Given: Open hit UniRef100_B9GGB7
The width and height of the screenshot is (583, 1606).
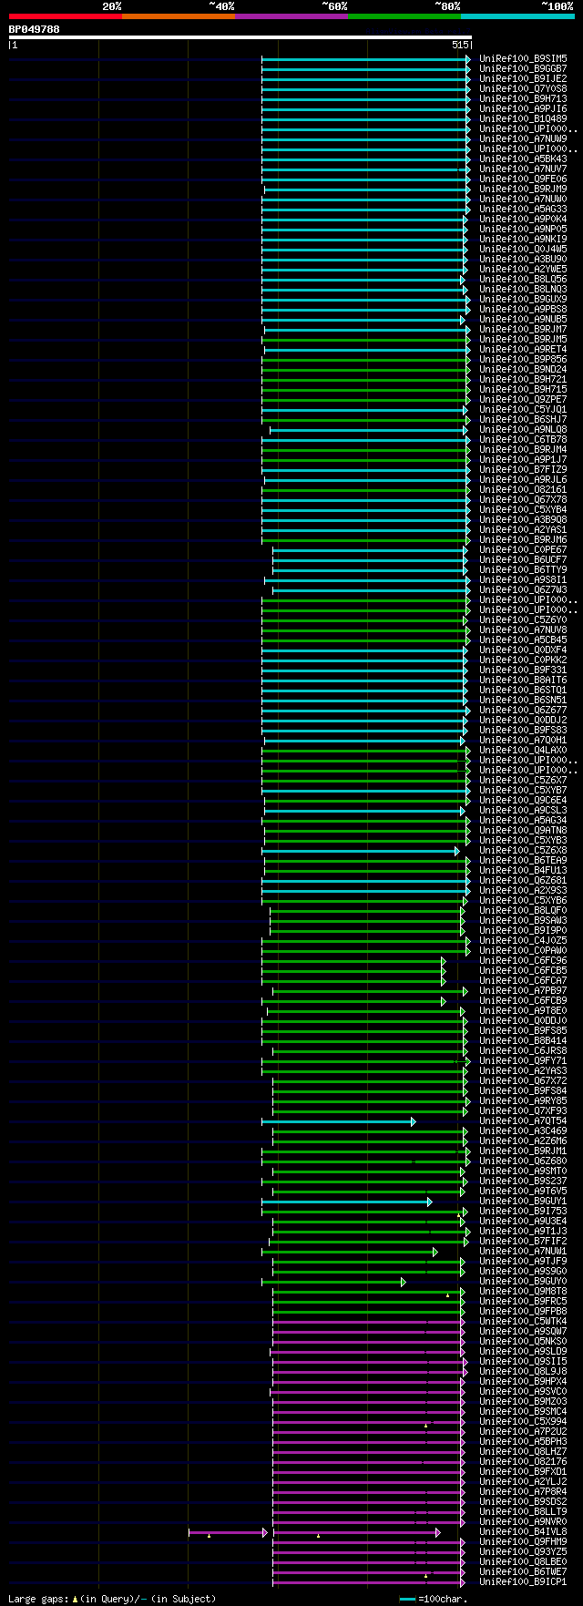Looking at the screenshot, I should point(523,68).
